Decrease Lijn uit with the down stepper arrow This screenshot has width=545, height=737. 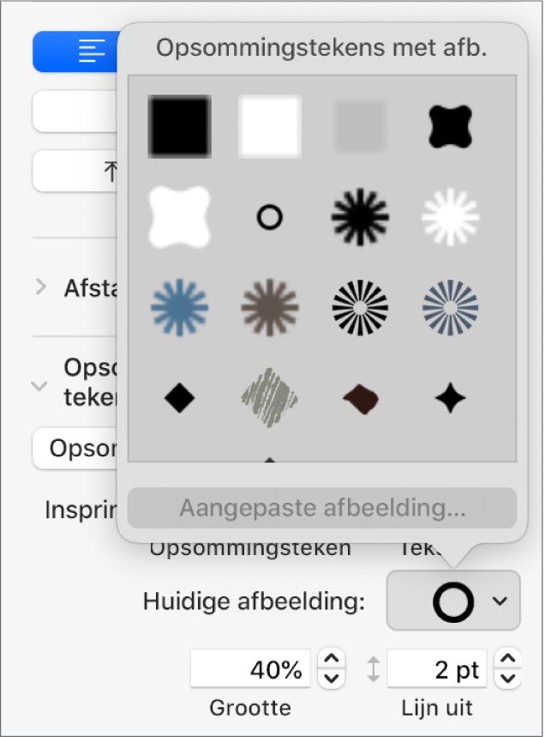coord(508,679)
